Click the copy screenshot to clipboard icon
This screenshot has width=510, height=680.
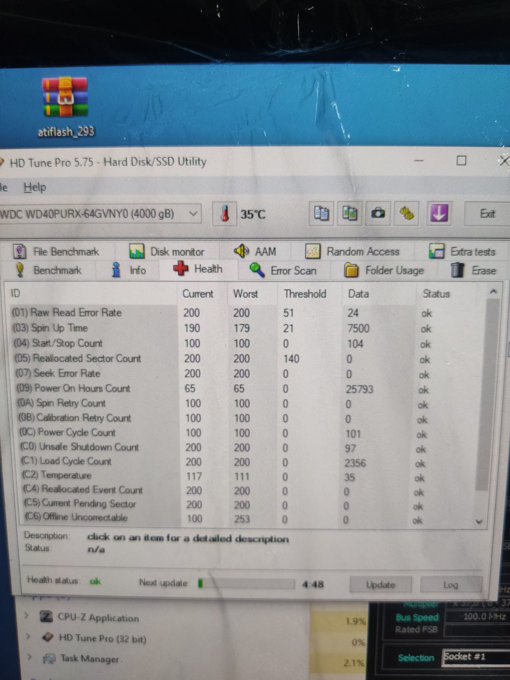pos(350,213)
